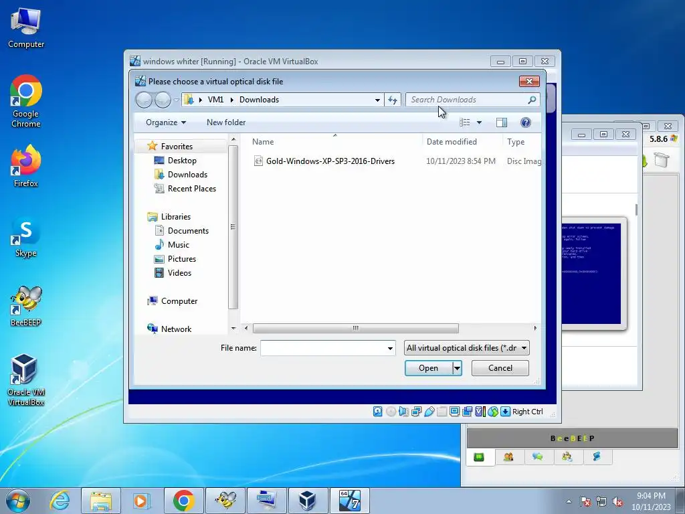Click the File name input field
Viewport: 685px width, 514px height.
(323, 348)
